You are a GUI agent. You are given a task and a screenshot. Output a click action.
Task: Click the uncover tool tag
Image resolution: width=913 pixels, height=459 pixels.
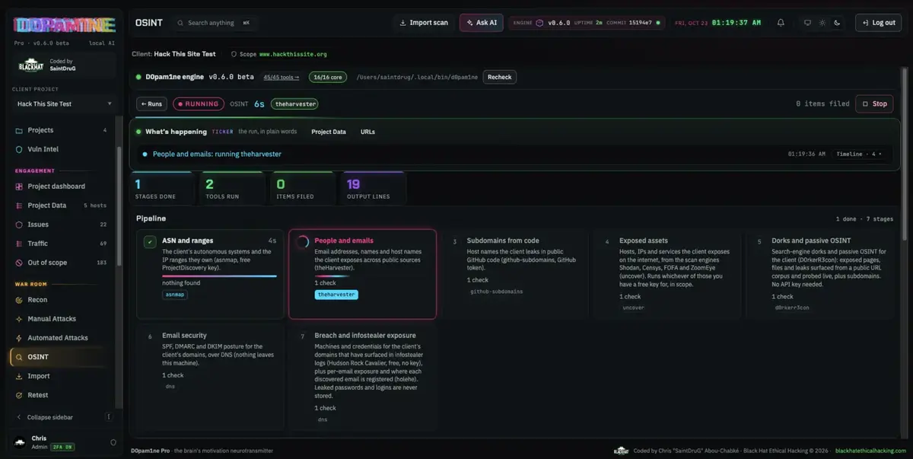tap(633, 308)
